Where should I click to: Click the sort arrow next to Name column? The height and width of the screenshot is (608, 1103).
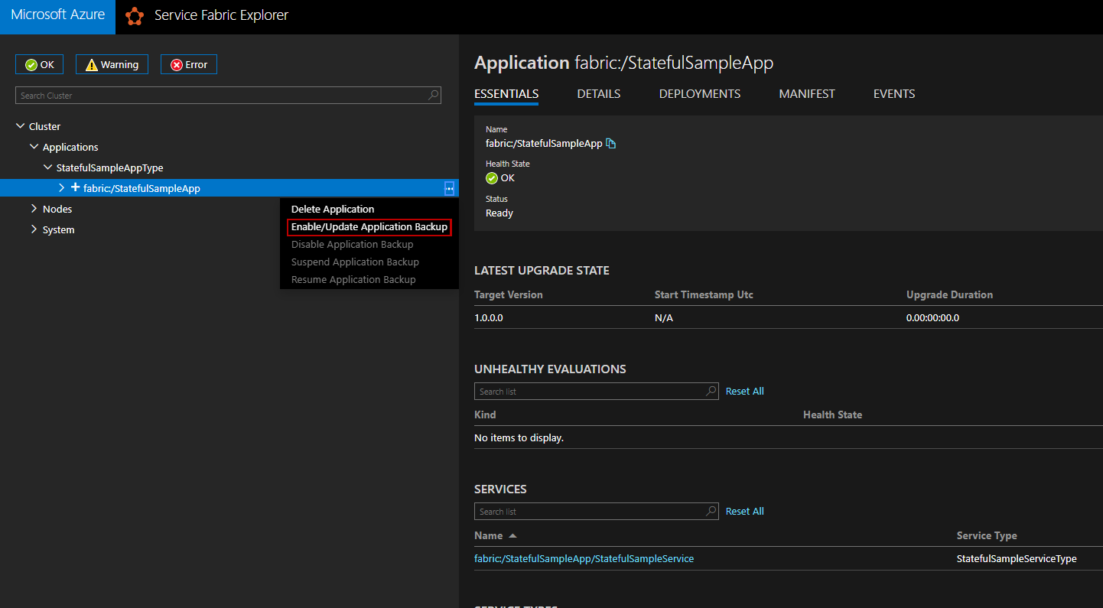tap(512, 536)
